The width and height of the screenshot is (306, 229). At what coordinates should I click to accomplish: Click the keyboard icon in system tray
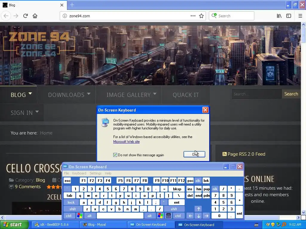pyautogui.click(x=256, y=225)
